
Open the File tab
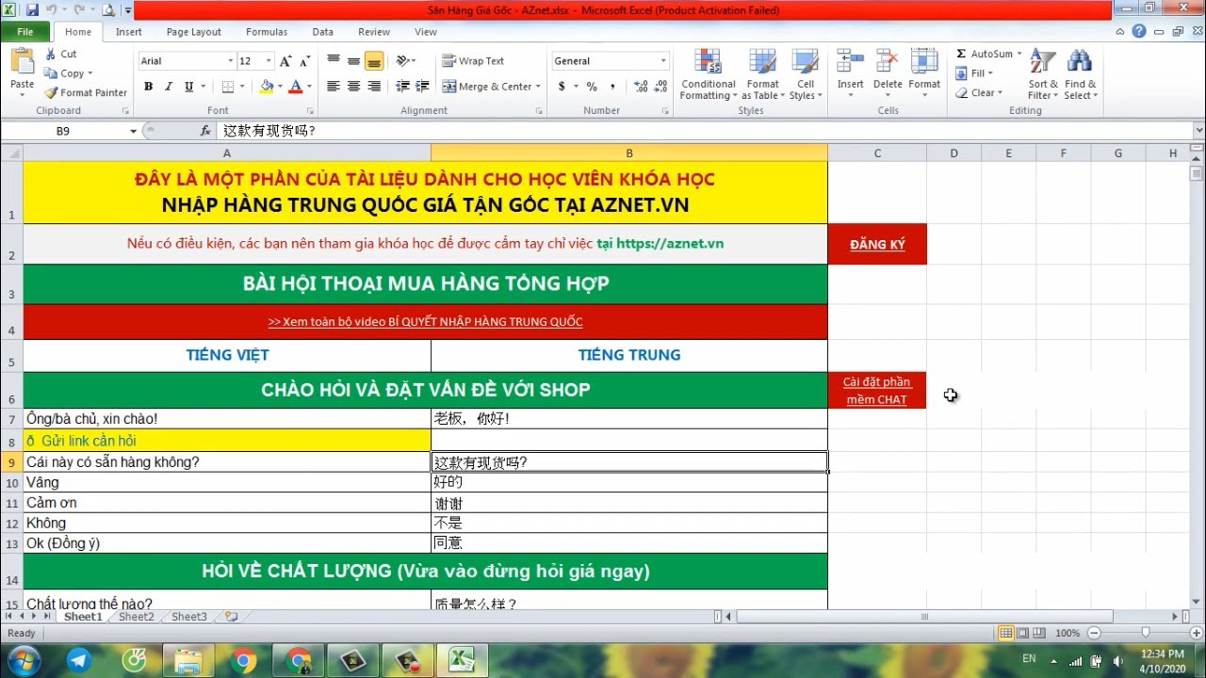click(25, 31)
